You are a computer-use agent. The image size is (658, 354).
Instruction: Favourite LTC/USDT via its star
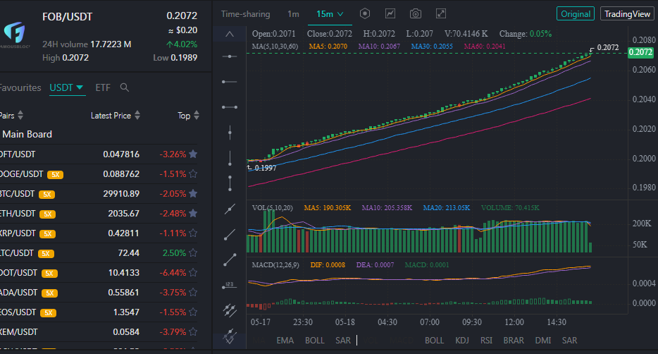193,252
